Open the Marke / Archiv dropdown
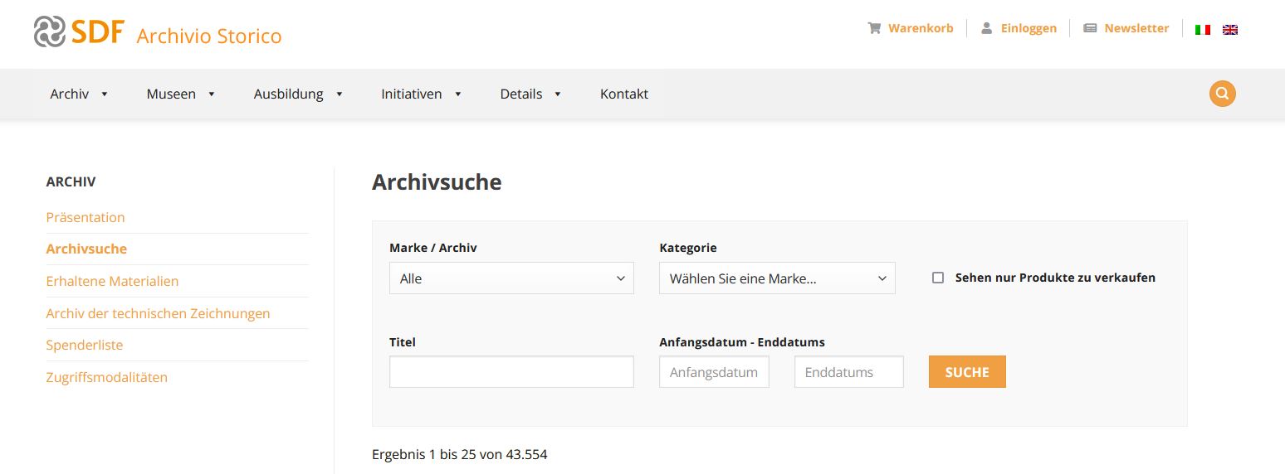Viewport: 1285px width, 474px height. 511,278
